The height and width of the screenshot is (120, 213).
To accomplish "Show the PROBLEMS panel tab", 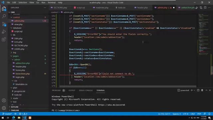I will point(56,90).
